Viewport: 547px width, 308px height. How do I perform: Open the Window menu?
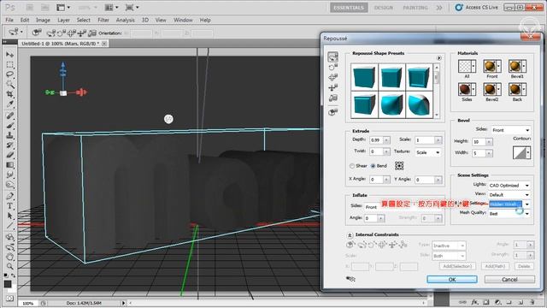(183, 20)
